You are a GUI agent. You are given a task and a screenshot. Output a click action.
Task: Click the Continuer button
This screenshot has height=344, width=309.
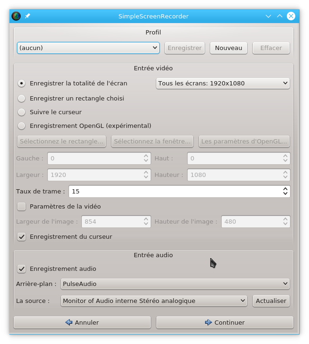pos(225,322)
